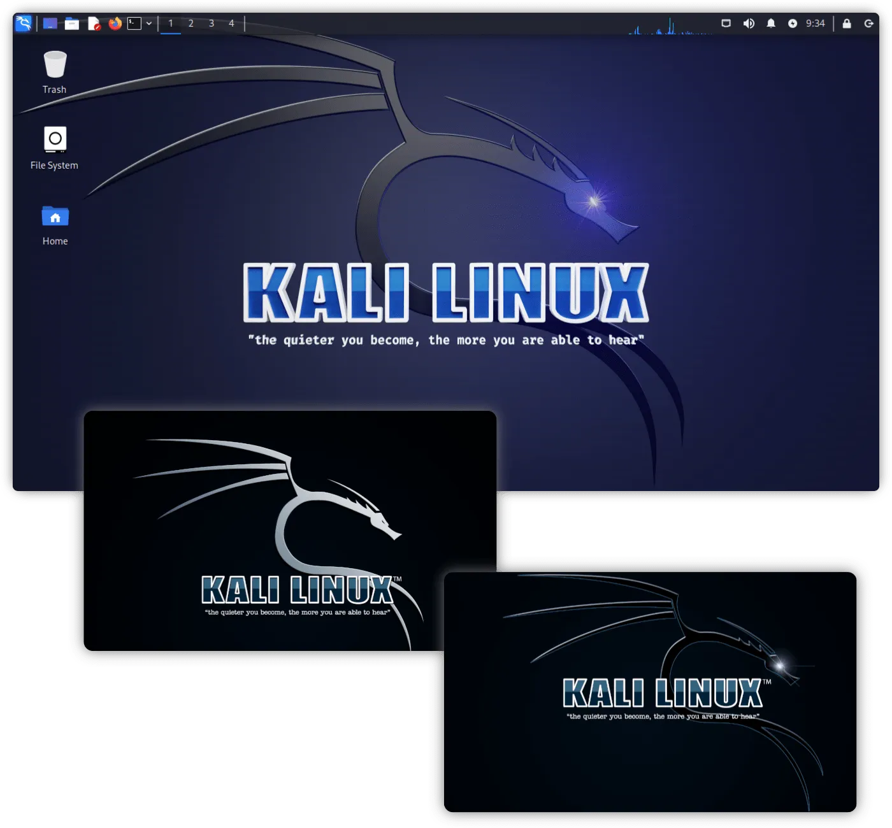892x828 pixels.
Task: Select the Trash desktop icon
Action: [x=55, y=72]
